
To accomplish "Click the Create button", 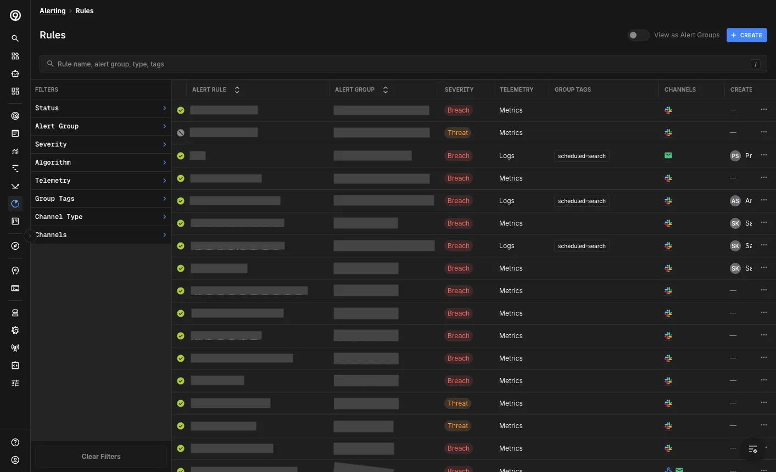I will 746,35.
